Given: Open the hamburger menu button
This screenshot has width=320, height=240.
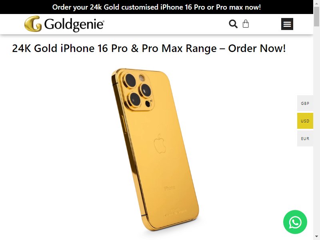Looking at the screenshot, I should pos(287,24).
